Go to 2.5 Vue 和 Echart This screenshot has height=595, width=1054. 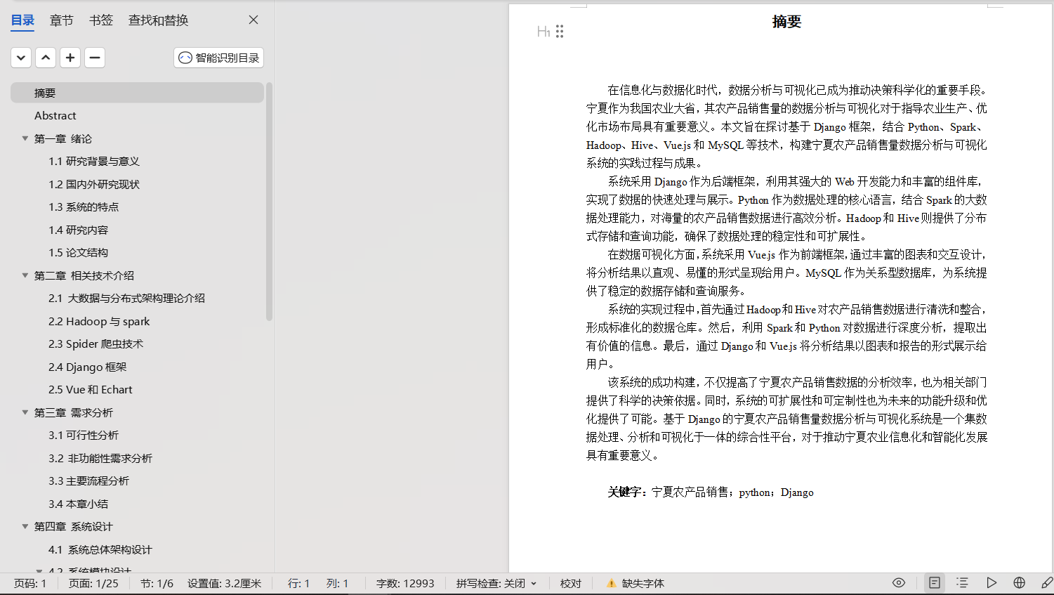(90, 389)
